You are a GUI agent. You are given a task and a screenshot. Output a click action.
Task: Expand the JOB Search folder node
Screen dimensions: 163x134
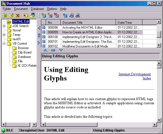coord(4,26)
